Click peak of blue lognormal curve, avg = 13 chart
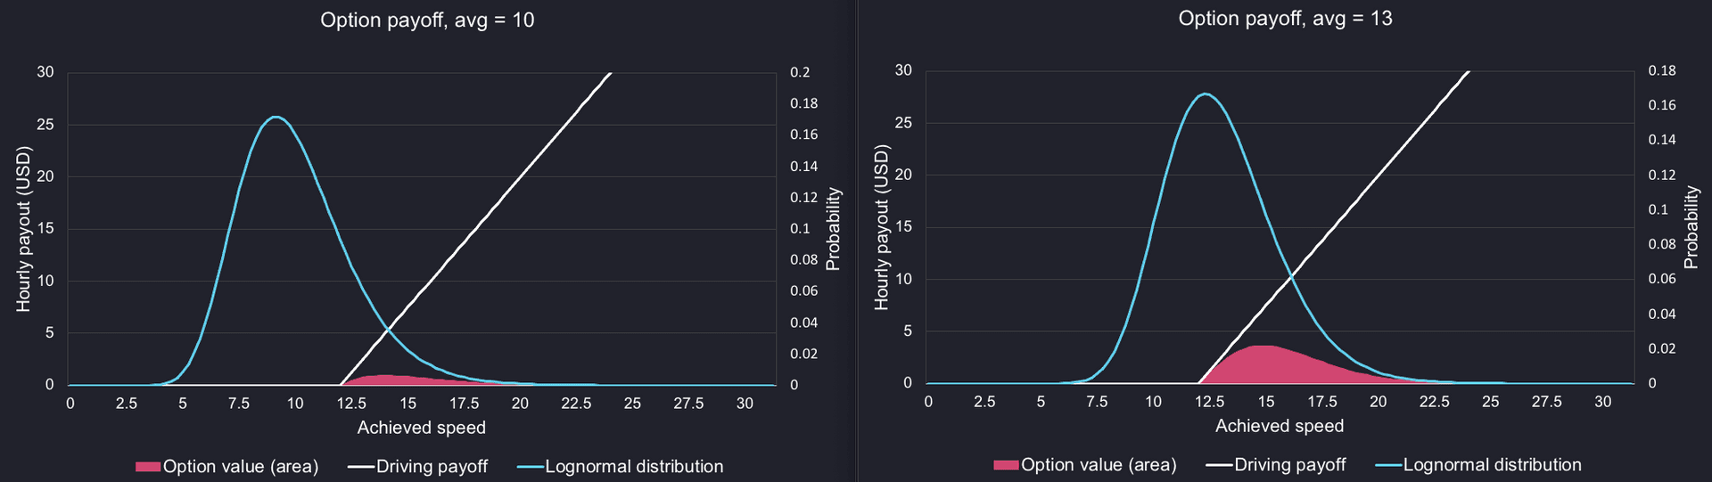Viewport: 1712px width, 482px height. [1205, 94]
